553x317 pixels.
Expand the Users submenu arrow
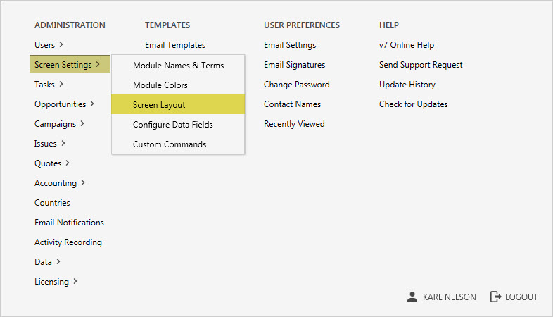point(61,45)
